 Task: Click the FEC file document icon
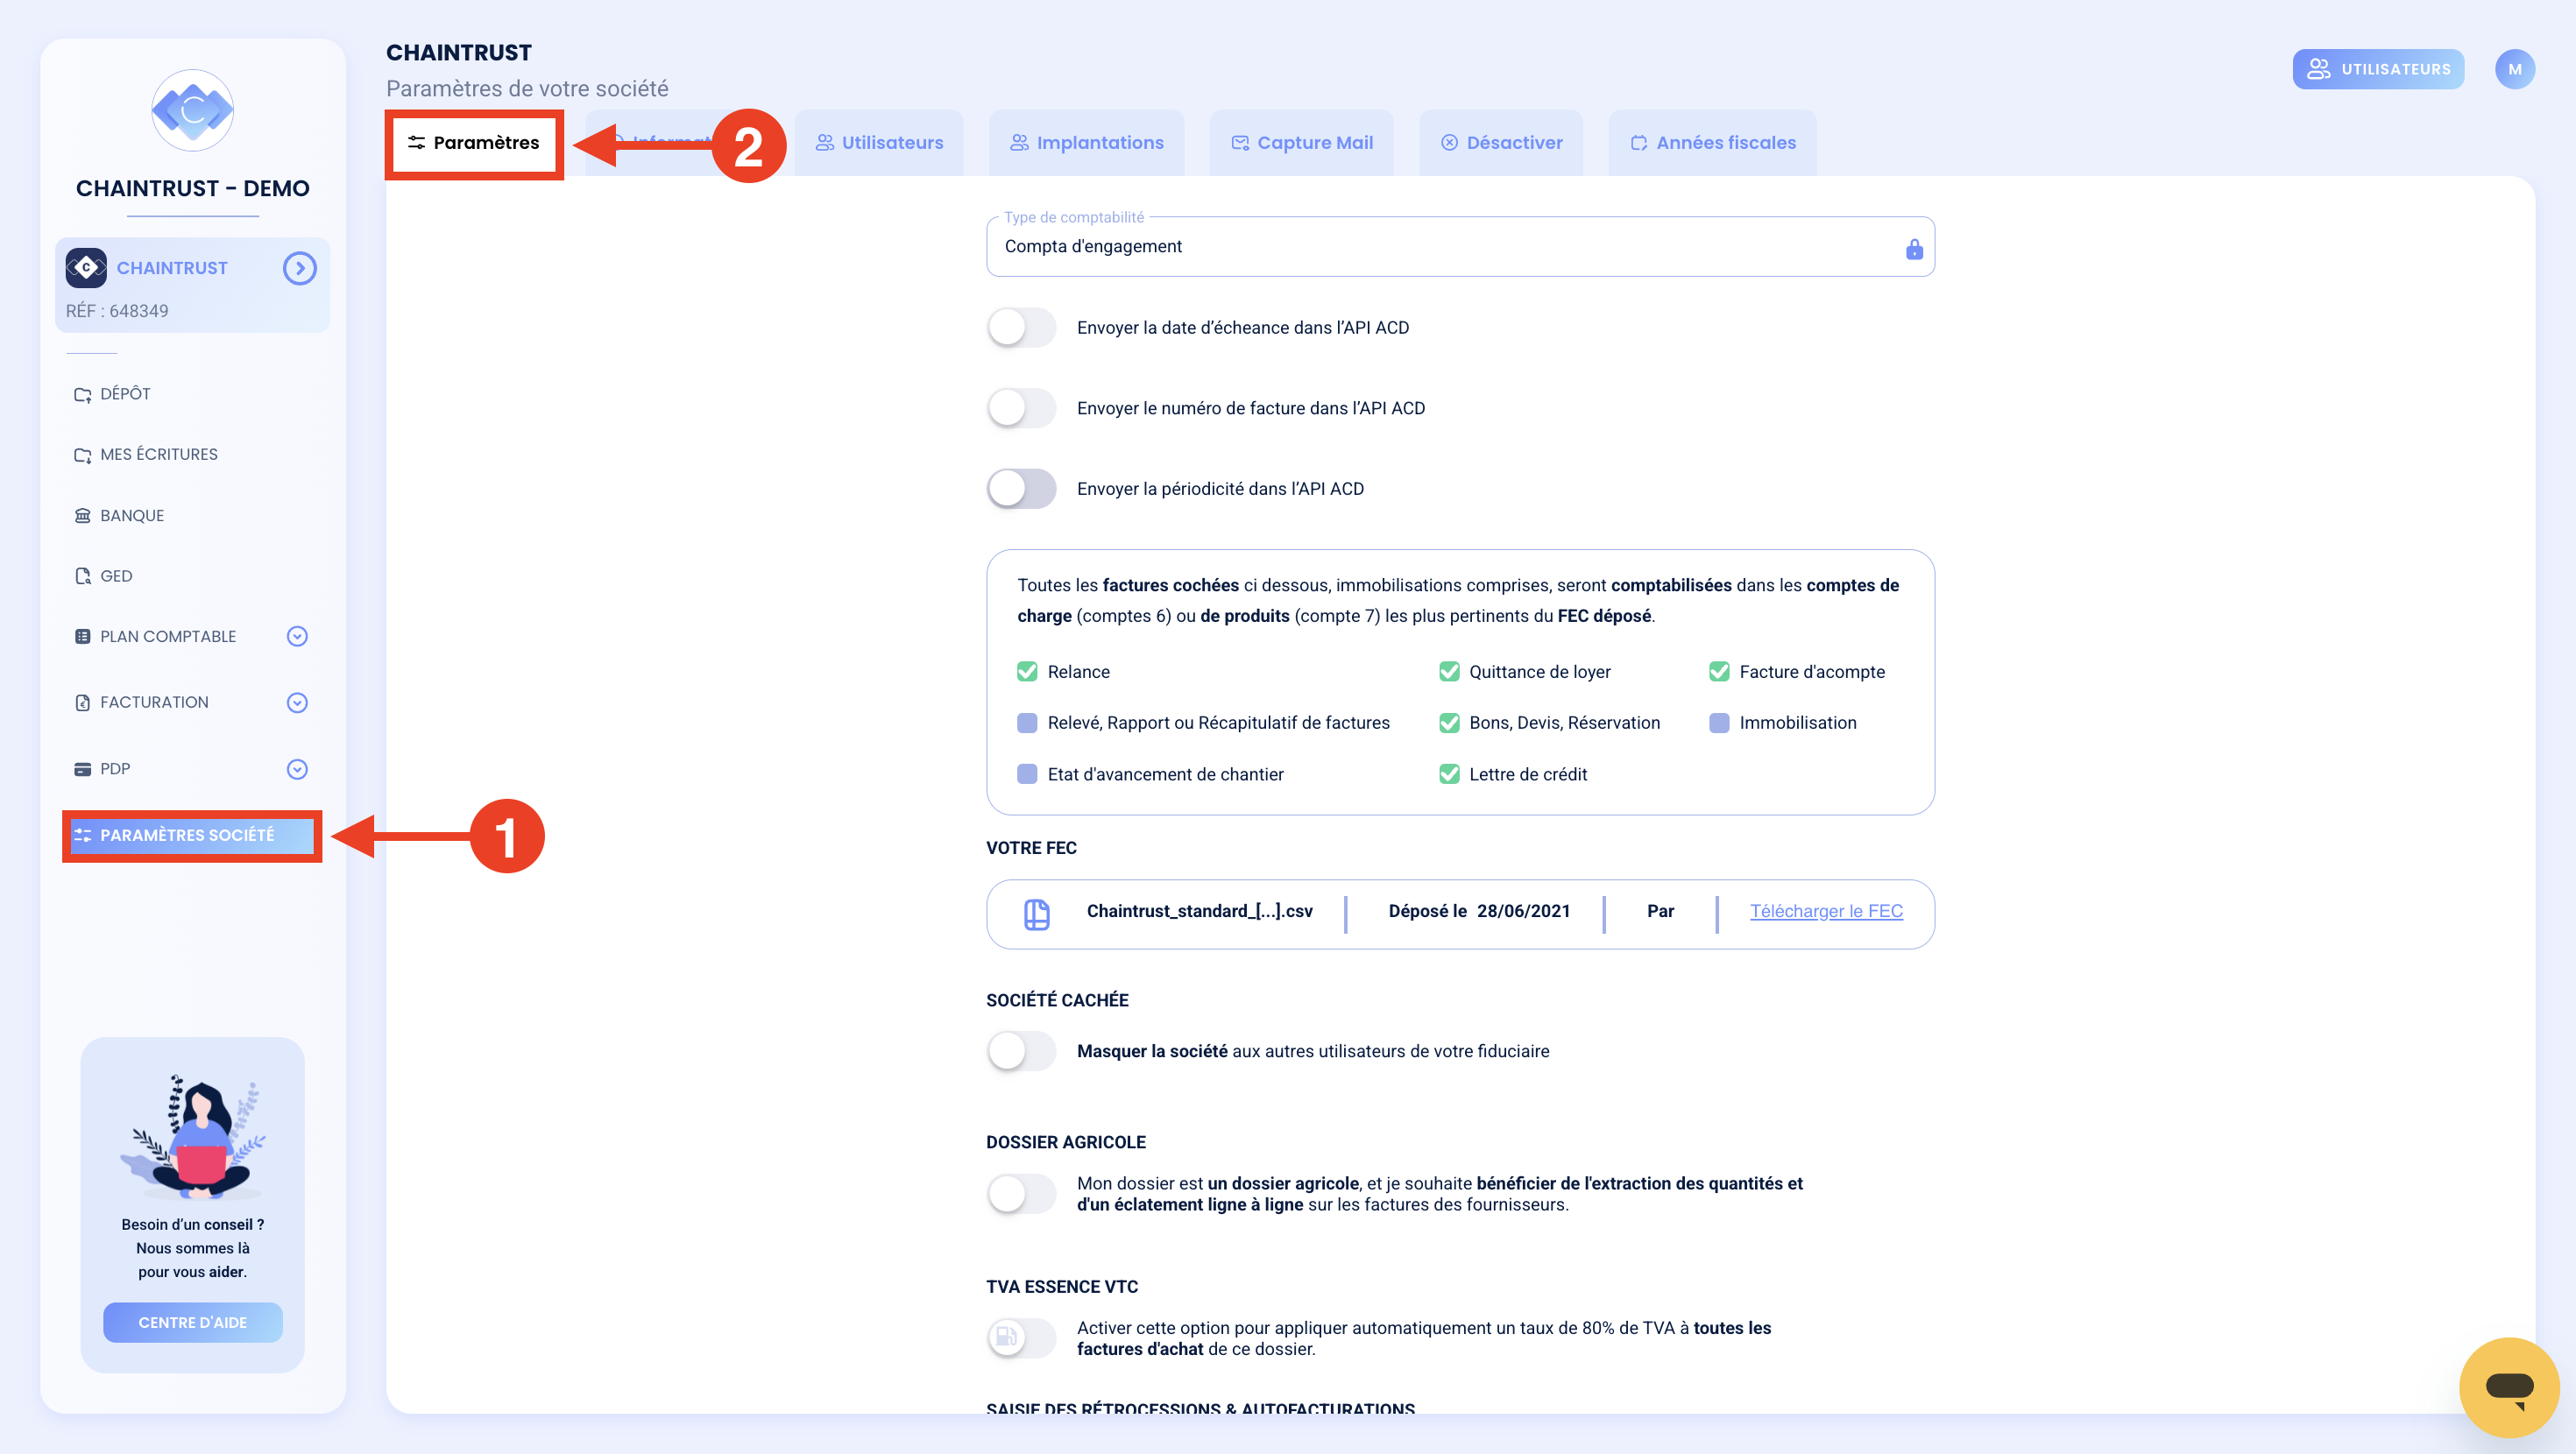(x=1037, y=914)
